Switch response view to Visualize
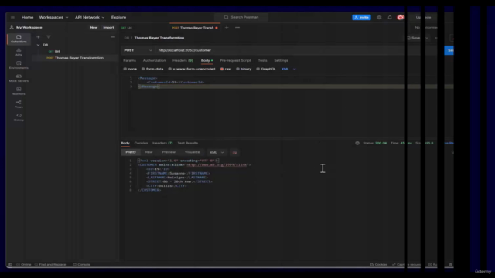495x278 pixels. 192,152
